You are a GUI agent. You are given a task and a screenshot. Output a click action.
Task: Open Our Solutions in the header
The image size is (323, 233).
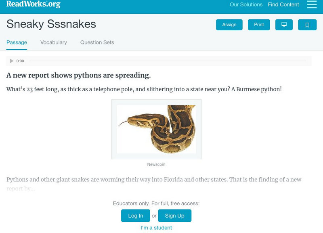tap(246, 5)
